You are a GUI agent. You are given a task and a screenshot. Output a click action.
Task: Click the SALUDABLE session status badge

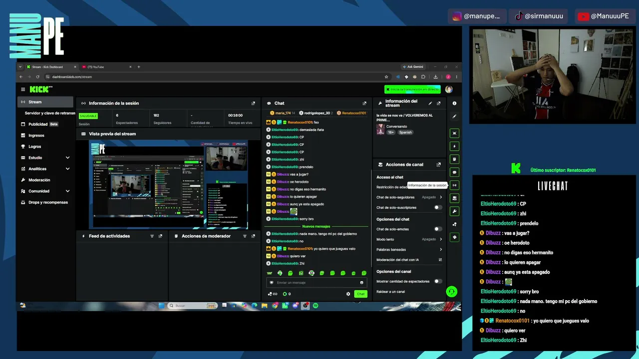point(88,116)
